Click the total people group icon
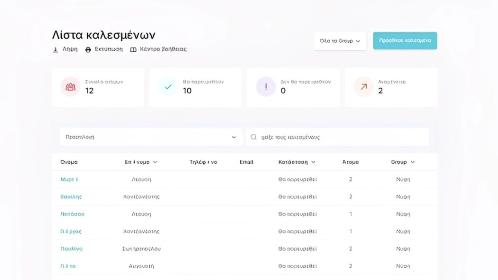The image size is (498, 280). [x=71, y=87]
